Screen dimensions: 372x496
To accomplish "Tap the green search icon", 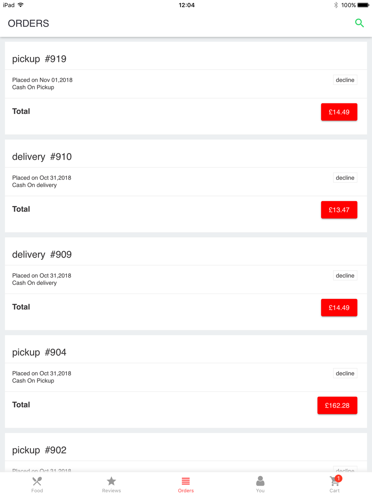I will click(x=359, y=23).
